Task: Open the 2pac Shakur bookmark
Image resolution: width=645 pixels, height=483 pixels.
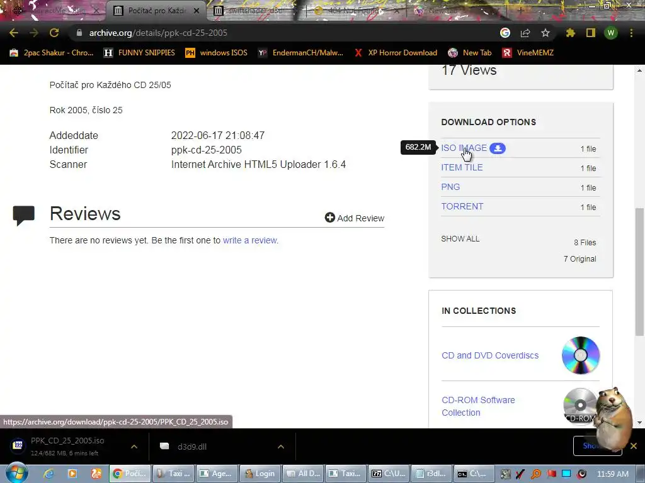Action: pyautogui.click(x=52, y=53)
